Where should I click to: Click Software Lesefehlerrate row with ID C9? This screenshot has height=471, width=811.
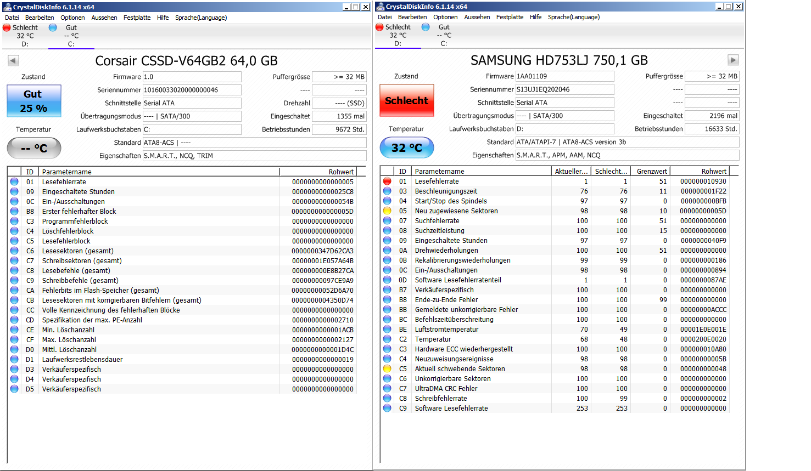[555, 408]
